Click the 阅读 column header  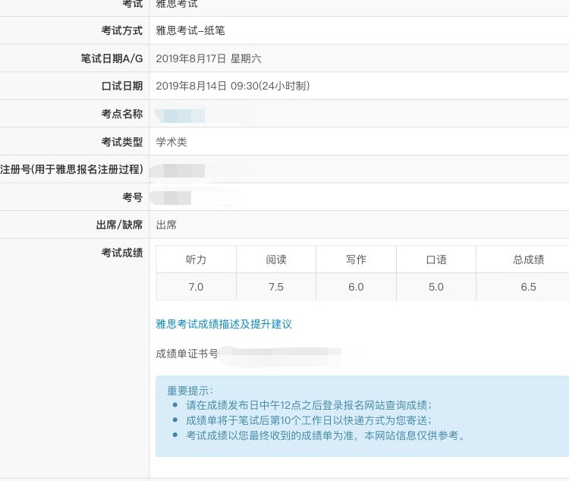(x=276, y=259)
